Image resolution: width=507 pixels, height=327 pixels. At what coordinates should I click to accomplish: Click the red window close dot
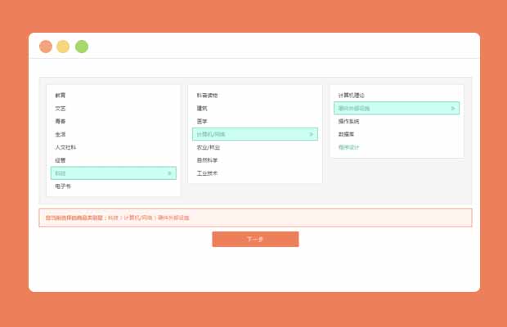pyautogui.click(x=46, y=47)
